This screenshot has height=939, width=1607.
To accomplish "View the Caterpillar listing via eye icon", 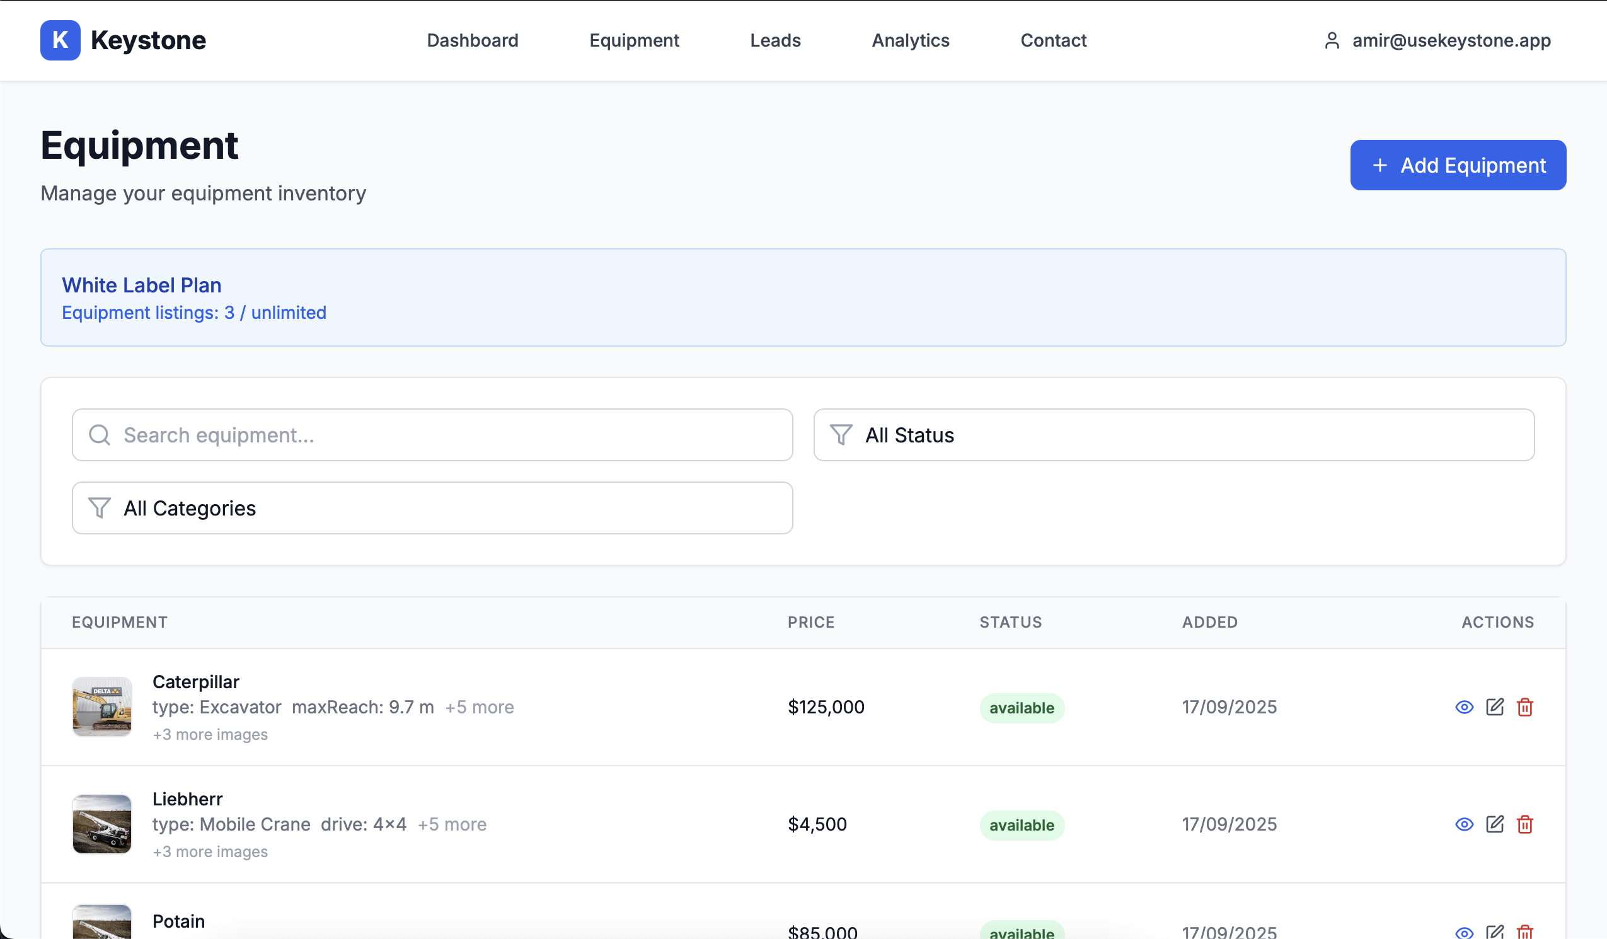I will 1464,707.
